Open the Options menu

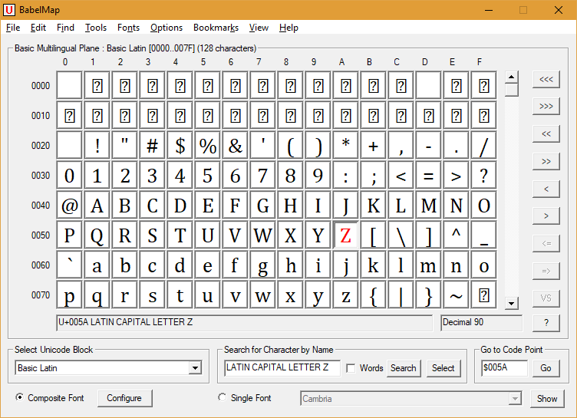coord(167,28)
